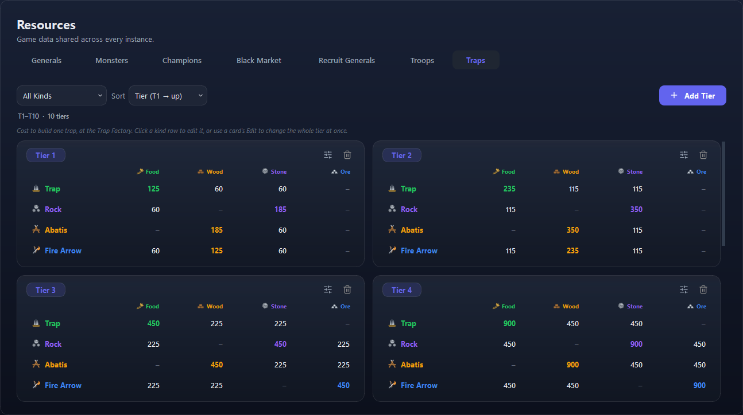
Task: Open the Recruit Generals tab
Action: 347,60
